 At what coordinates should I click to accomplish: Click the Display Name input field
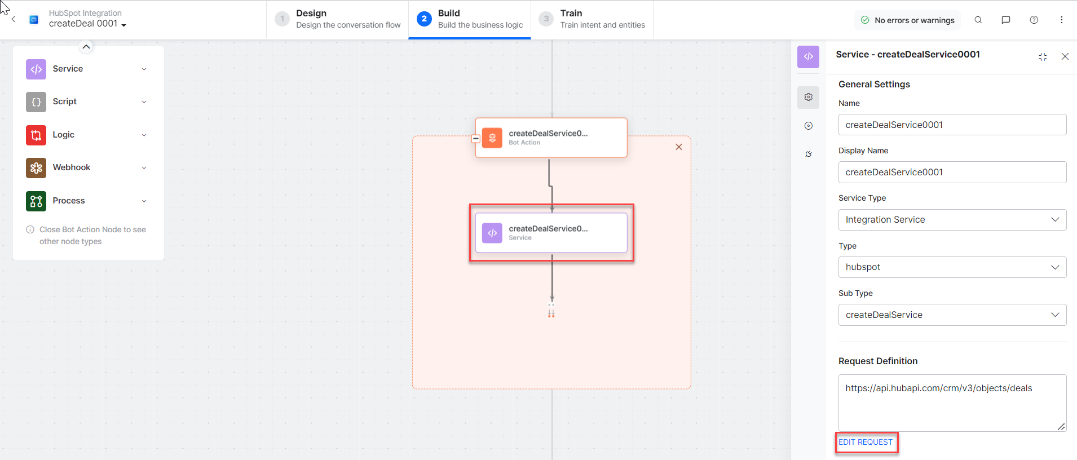[952, 172]
